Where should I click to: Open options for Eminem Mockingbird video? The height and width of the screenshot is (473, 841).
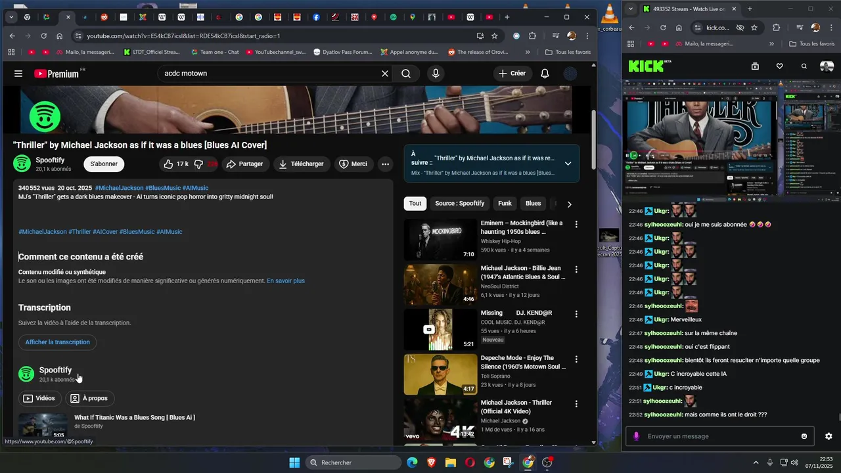click(576, 225)
